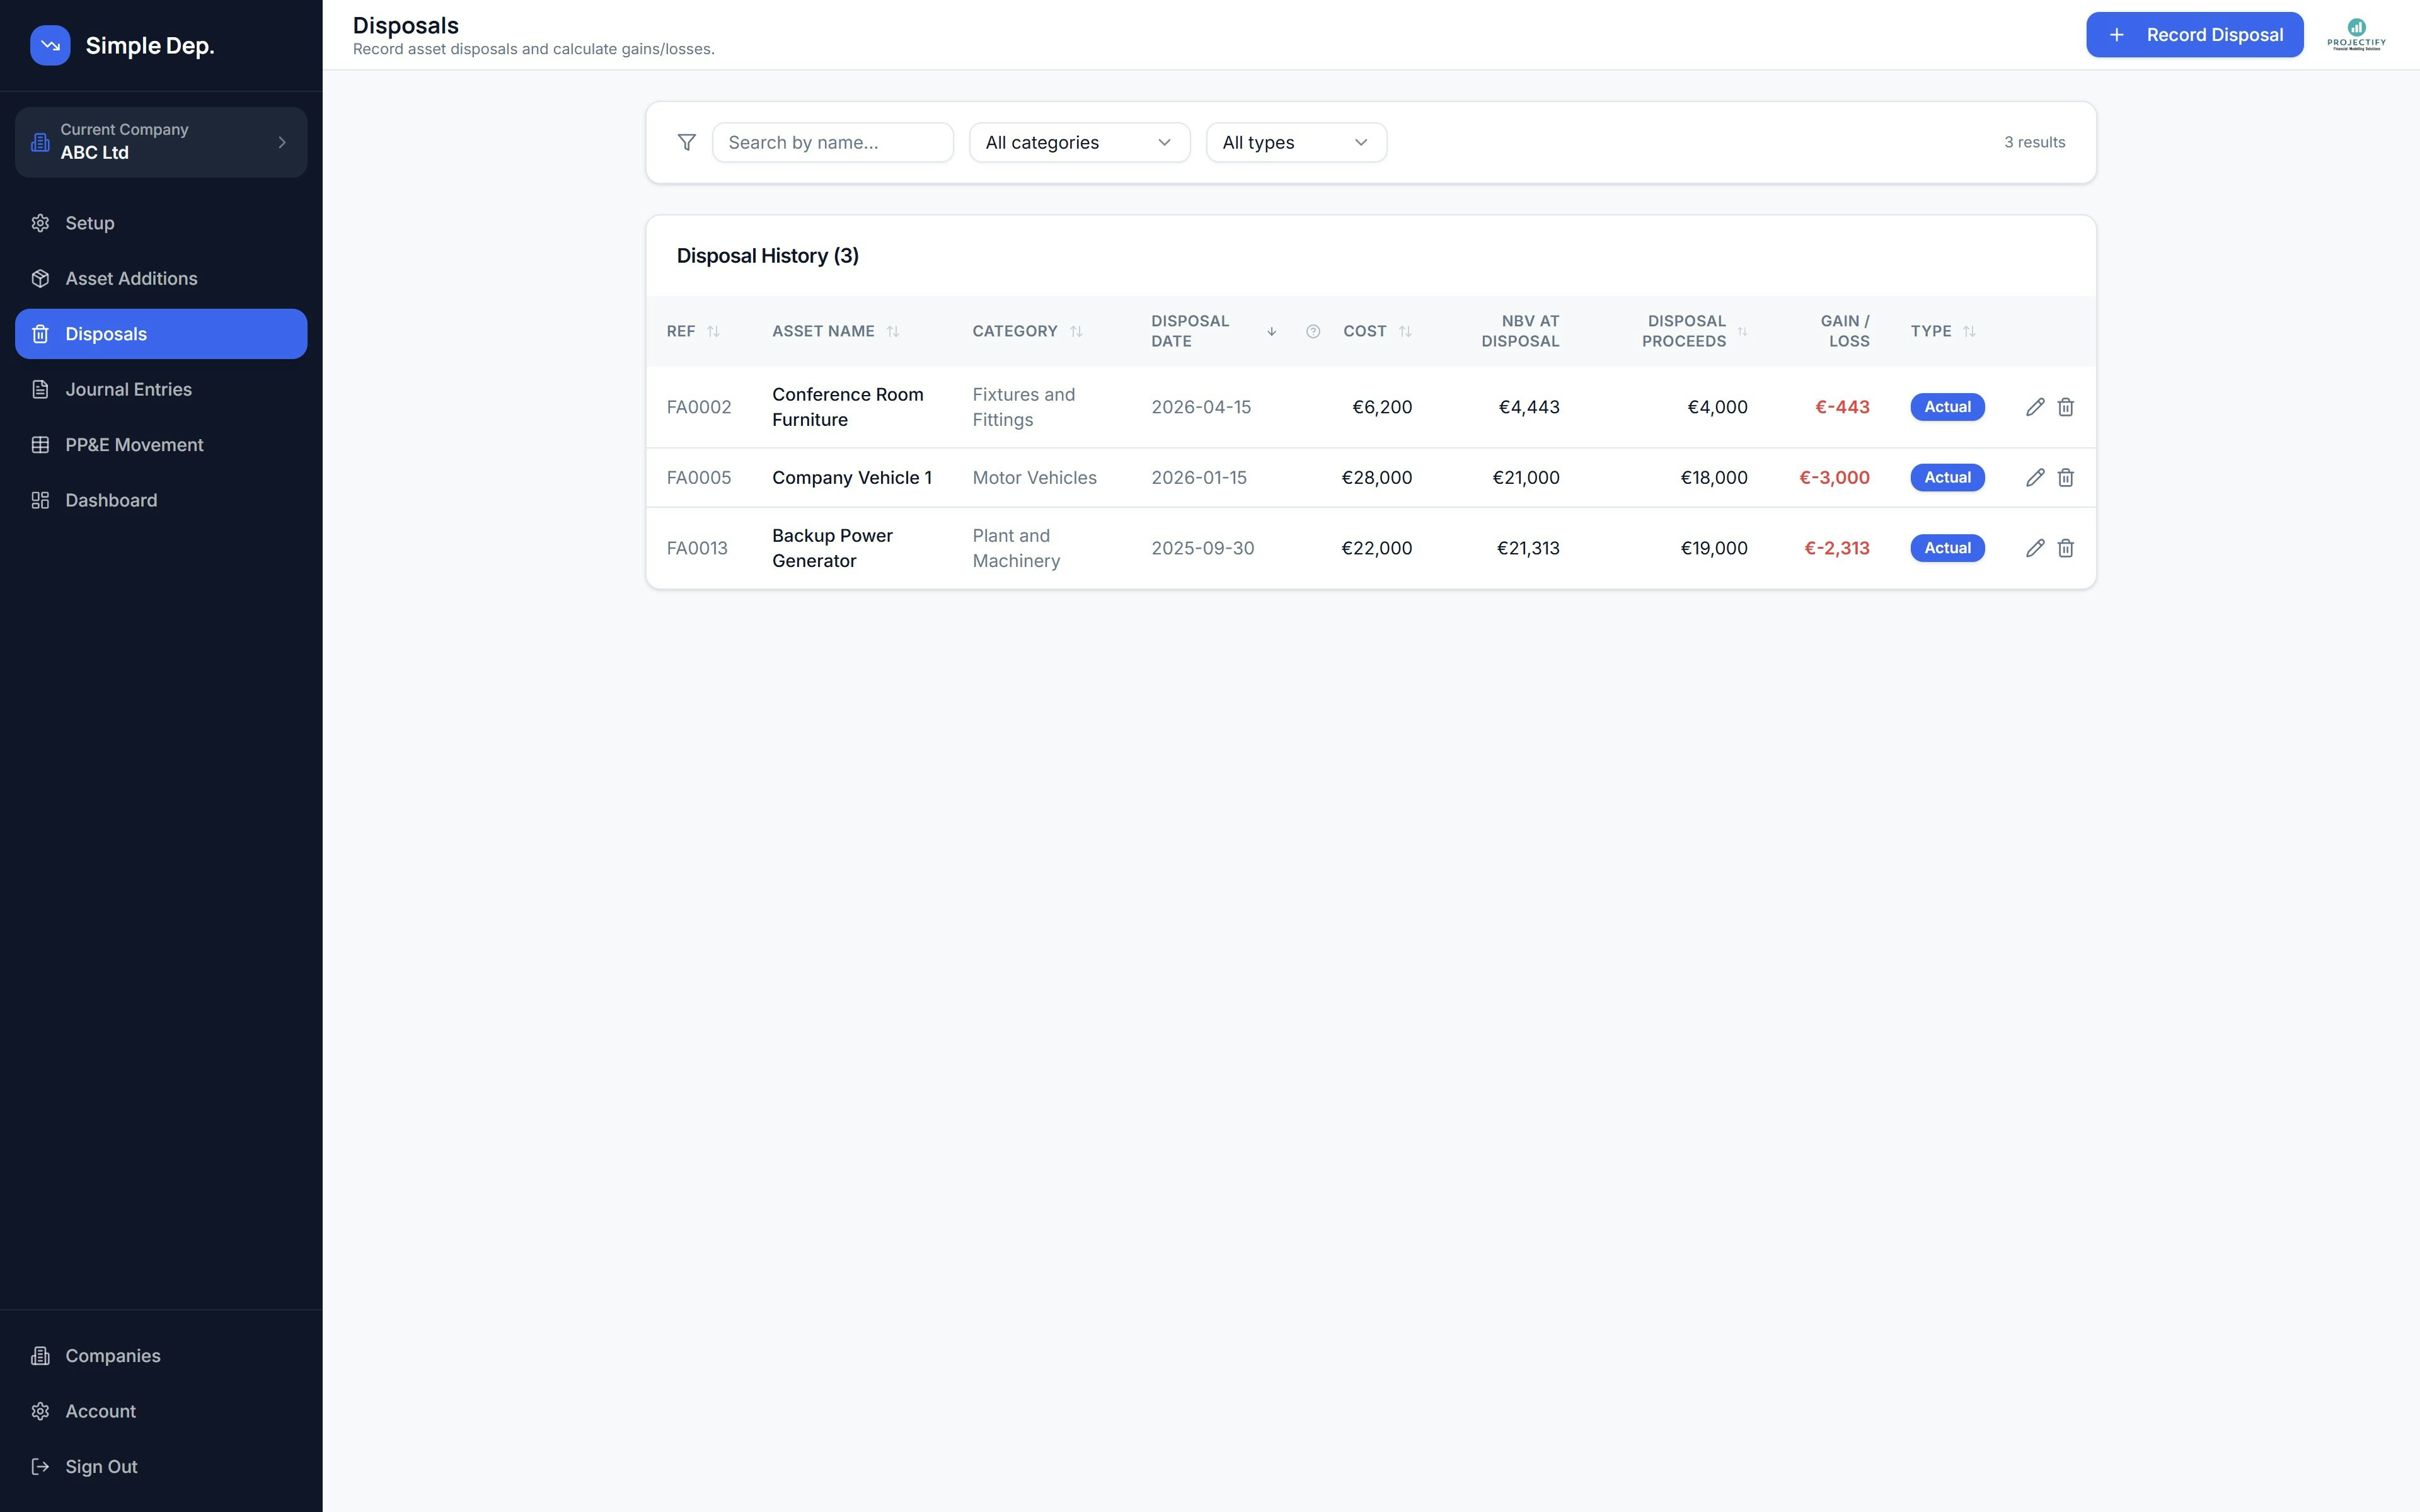2420x1512 pixels.
Task: Click reference FA0013
Action: [x=697, y=548]
